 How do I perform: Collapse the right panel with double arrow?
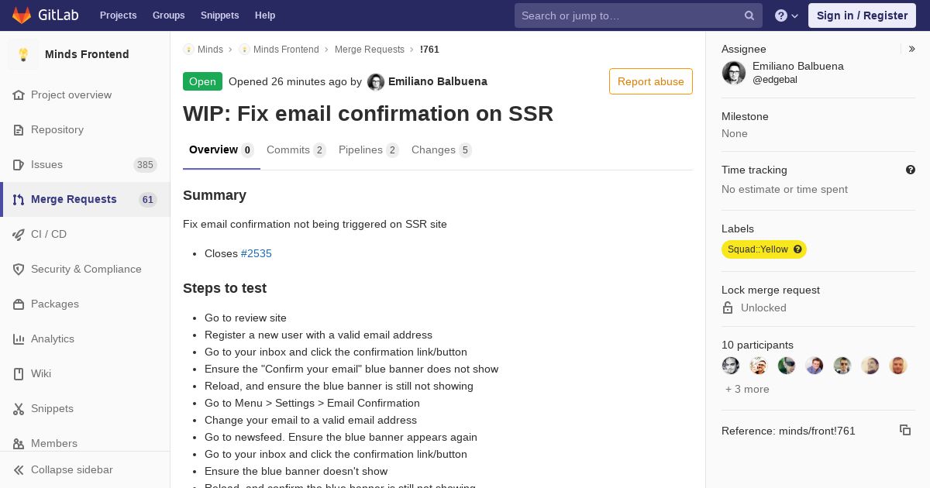[912, 49]
